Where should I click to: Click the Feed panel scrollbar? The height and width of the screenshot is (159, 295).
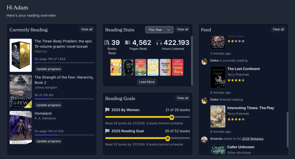pos(287,130)
